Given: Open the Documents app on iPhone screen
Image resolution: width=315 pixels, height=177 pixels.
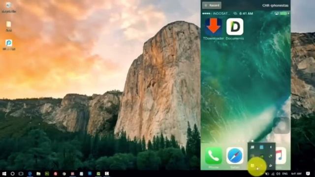Looking at the screenshot, I should (235, 27).
